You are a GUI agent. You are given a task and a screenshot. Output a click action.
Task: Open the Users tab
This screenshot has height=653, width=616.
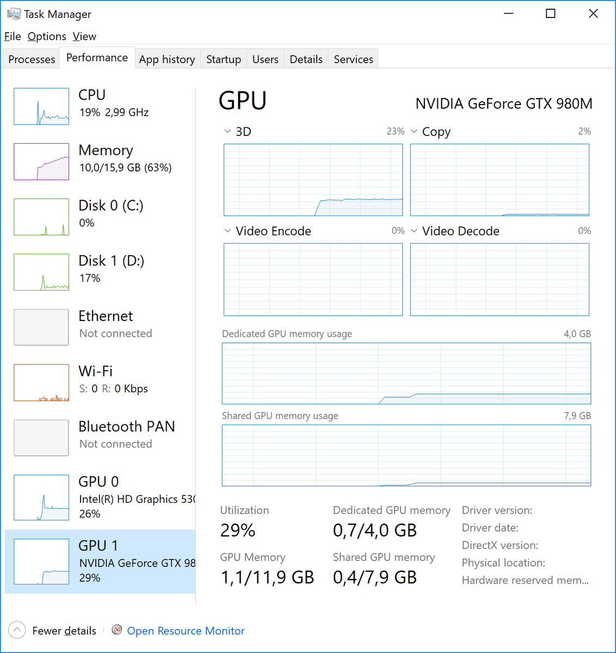[265, 59]
